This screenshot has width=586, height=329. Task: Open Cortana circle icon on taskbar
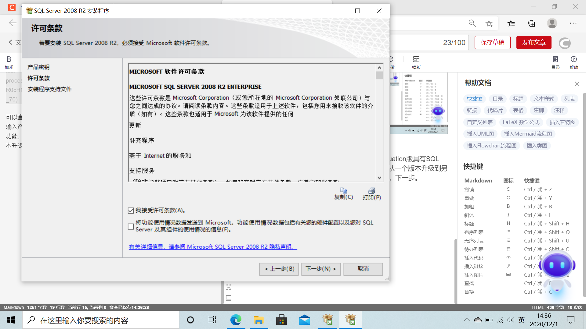(190, 320)
